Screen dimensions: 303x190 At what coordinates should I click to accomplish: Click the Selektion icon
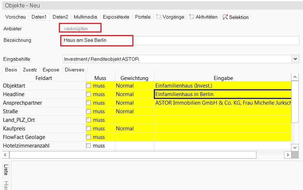click(225, 17)
